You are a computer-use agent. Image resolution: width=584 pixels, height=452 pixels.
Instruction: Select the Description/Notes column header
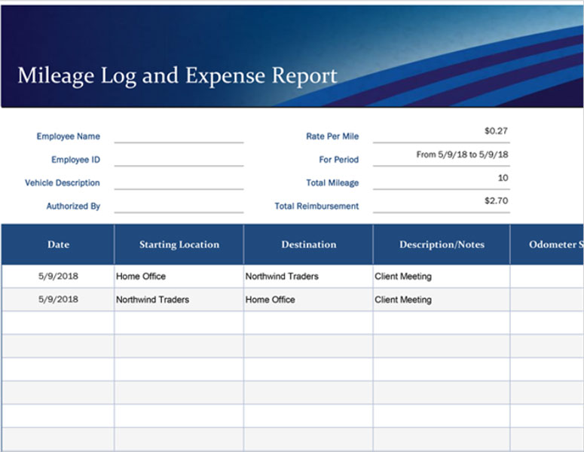click(442, 244)
